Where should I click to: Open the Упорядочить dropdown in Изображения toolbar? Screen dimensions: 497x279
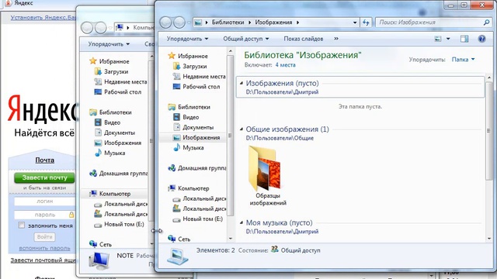pyautogui.click(x=188, y=39)
